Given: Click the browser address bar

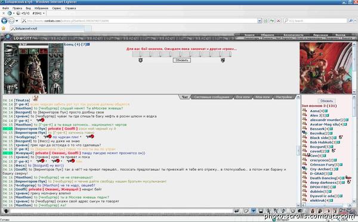Looking at the screenshot, I should [139, 21].
